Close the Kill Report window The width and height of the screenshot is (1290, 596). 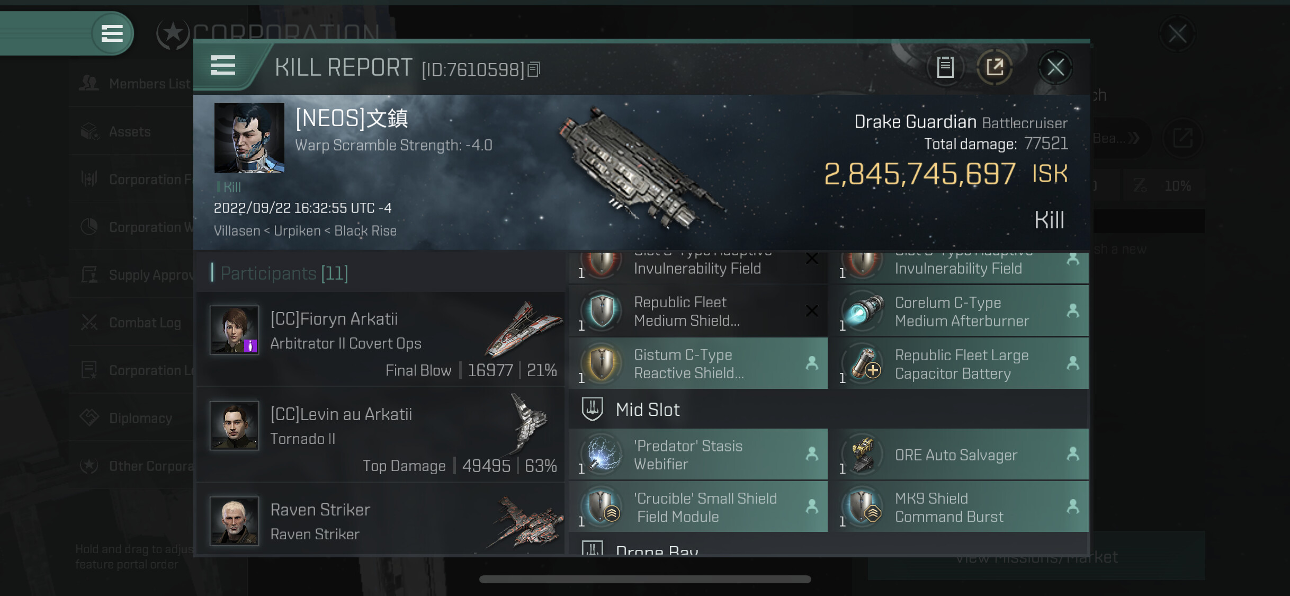click(1055, 67)
